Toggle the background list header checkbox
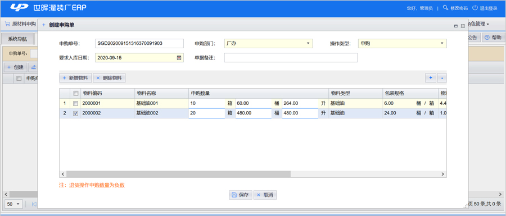Image resolution: width=506 pixels, height=216 pixels. pyautogui.click(x=19, y=78)
